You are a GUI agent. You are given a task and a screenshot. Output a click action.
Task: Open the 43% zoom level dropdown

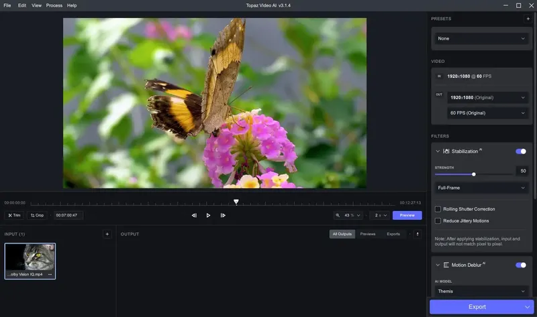click(x=353, y=215)
